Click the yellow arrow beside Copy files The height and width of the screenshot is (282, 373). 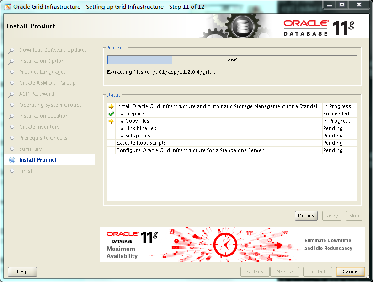[111, 121]
